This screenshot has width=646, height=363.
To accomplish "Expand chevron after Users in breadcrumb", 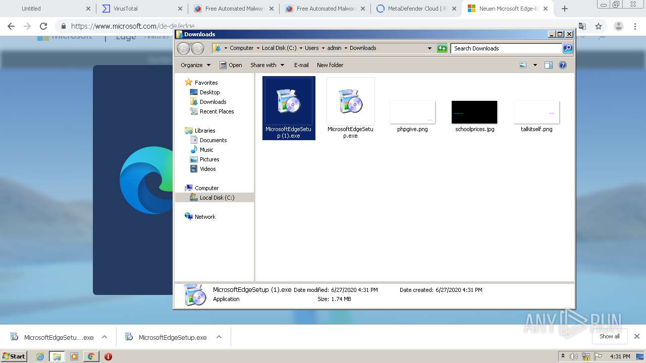I will pyautogui.click(x=323, y=48).
